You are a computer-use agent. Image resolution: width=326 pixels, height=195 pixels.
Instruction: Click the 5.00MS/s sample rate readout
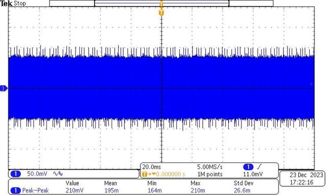click(210, 167)
